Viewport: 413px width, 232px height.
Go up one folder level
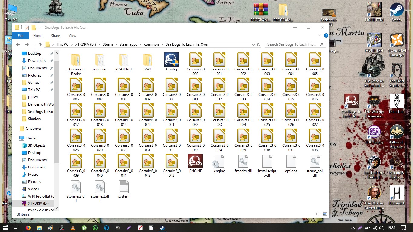click(x=40, y=44)
